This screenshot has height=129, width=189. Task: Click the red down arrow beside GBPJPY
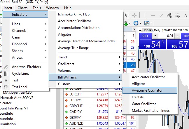(x=66, y=118)
